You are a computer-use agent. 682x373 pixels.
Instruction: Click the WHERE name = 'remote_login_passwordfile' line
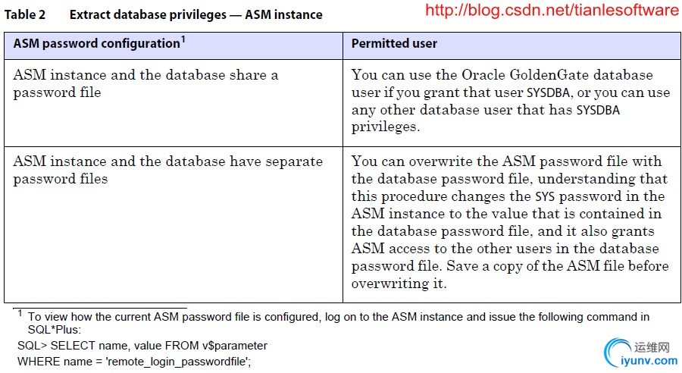coord(134,362)
